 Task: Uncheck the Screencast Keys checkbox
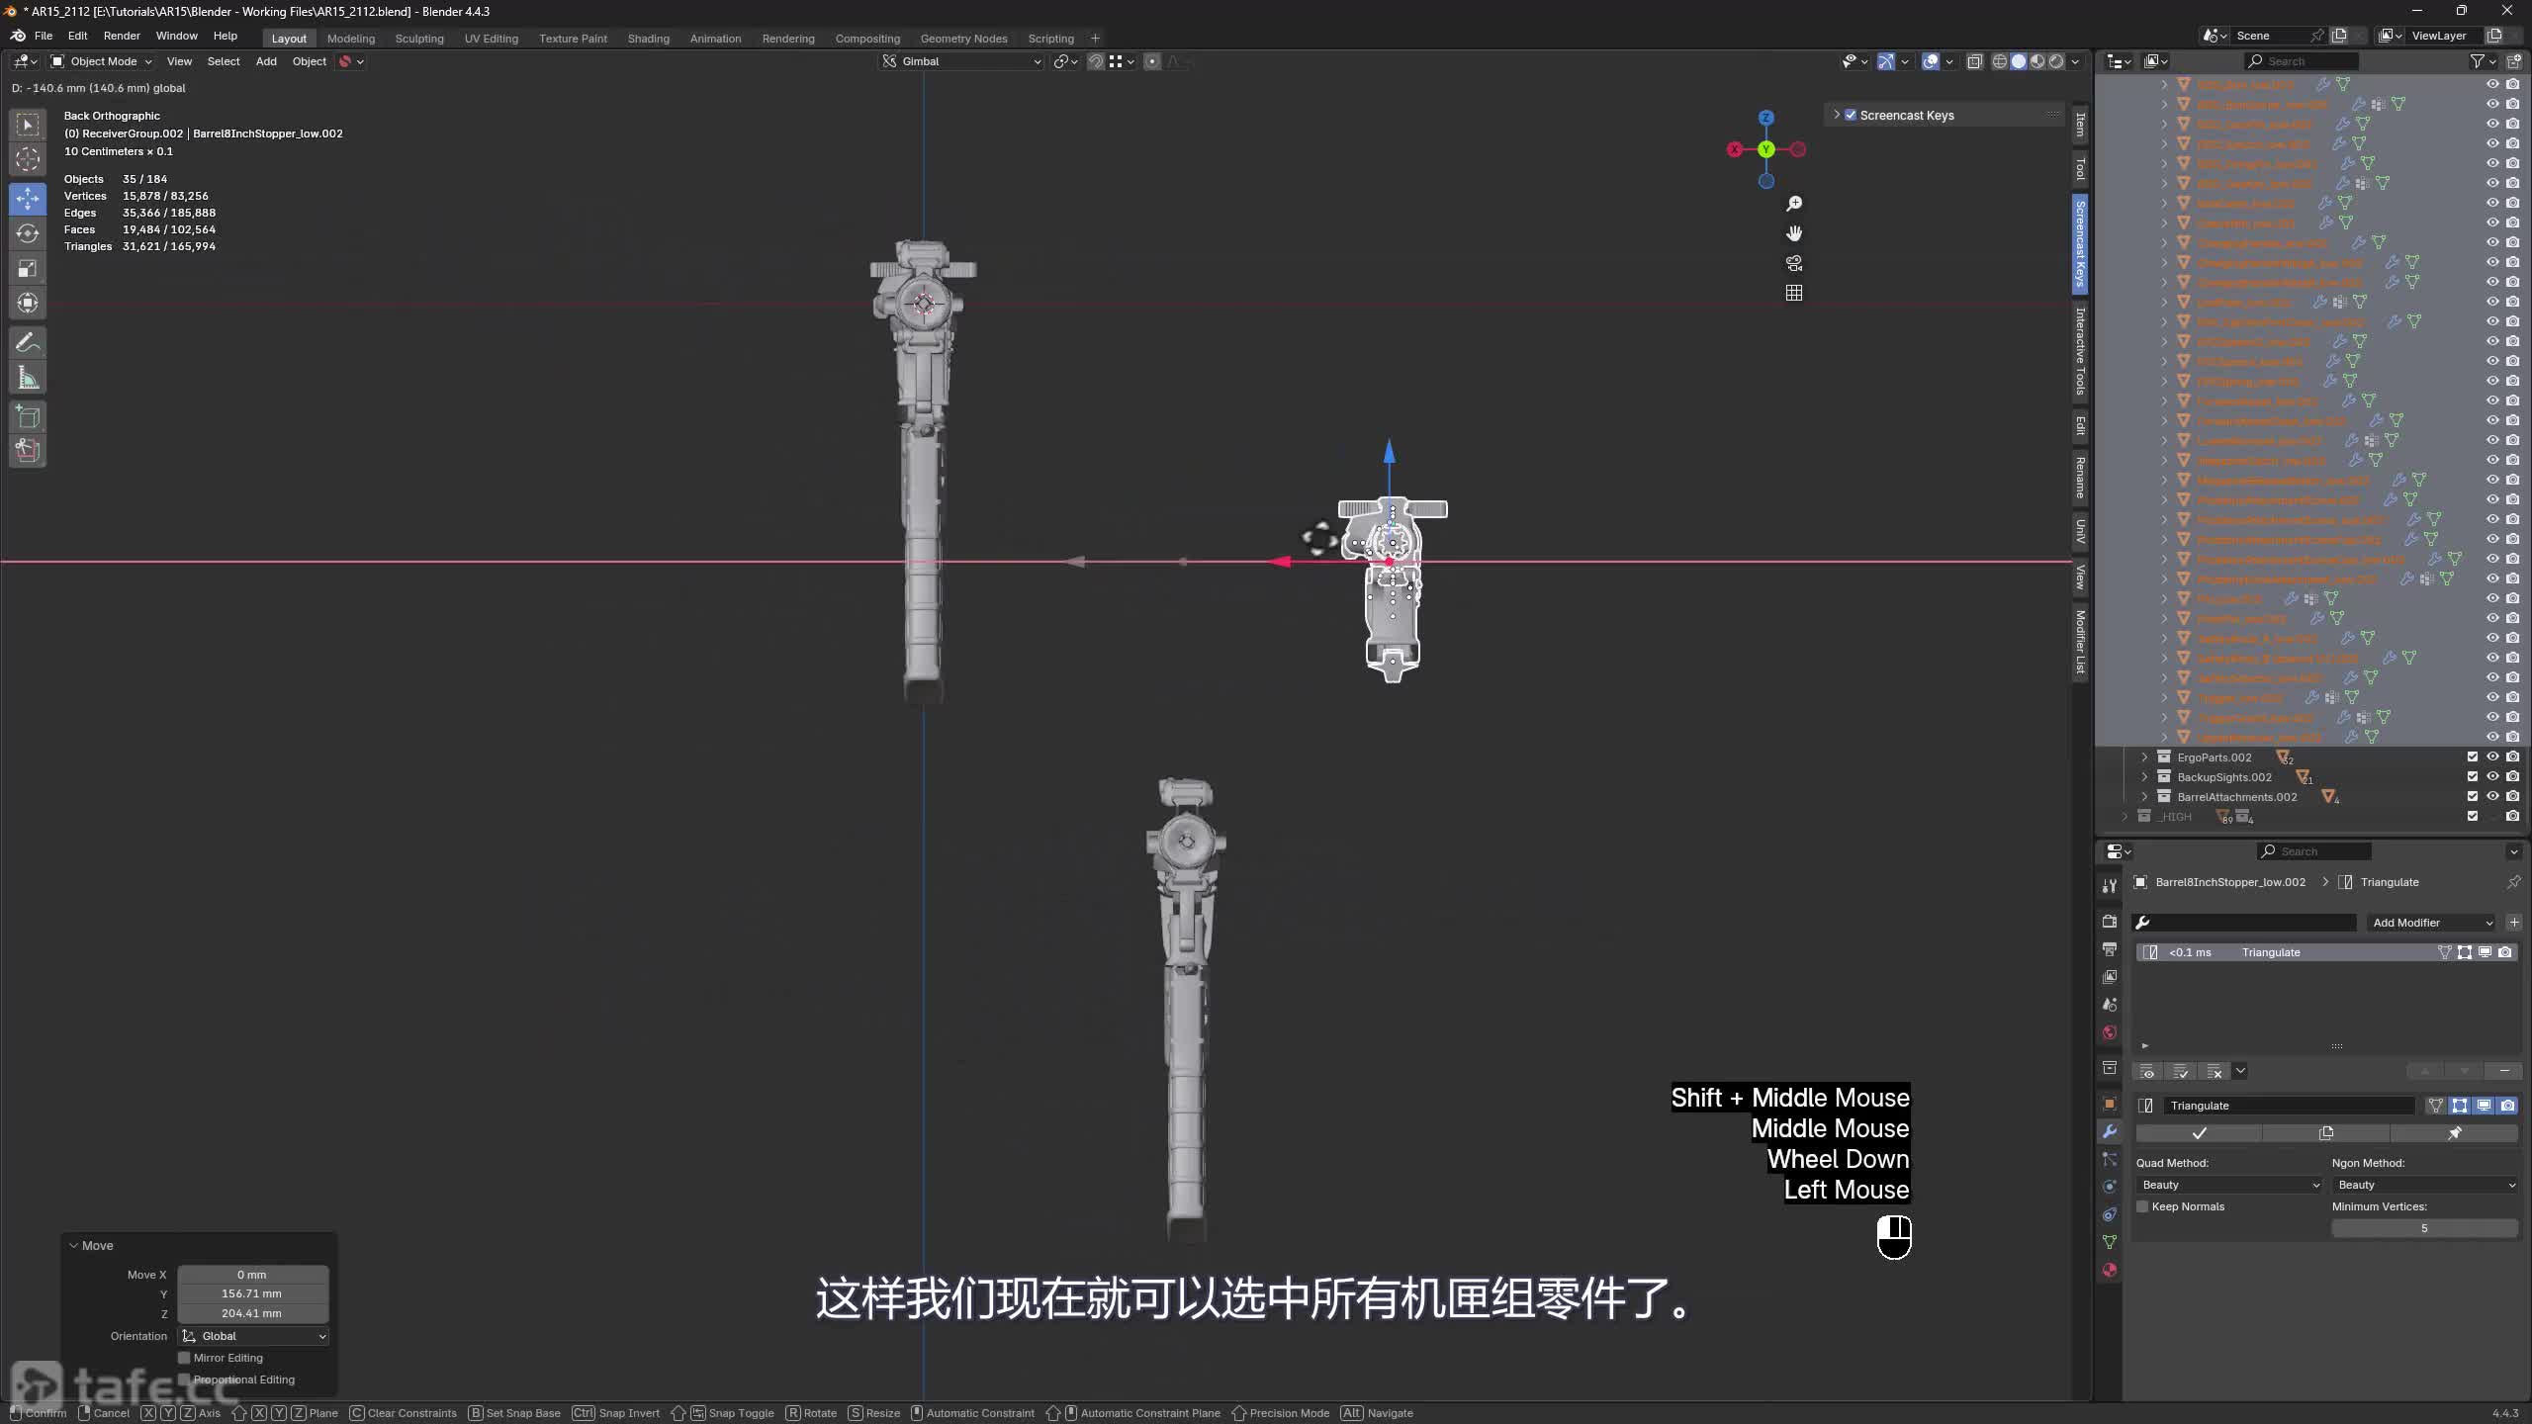[x=1851, y=115]
